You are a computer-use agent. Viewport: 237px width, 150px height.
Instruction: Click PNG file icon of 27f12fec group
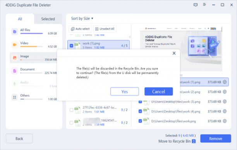[78, 110]
